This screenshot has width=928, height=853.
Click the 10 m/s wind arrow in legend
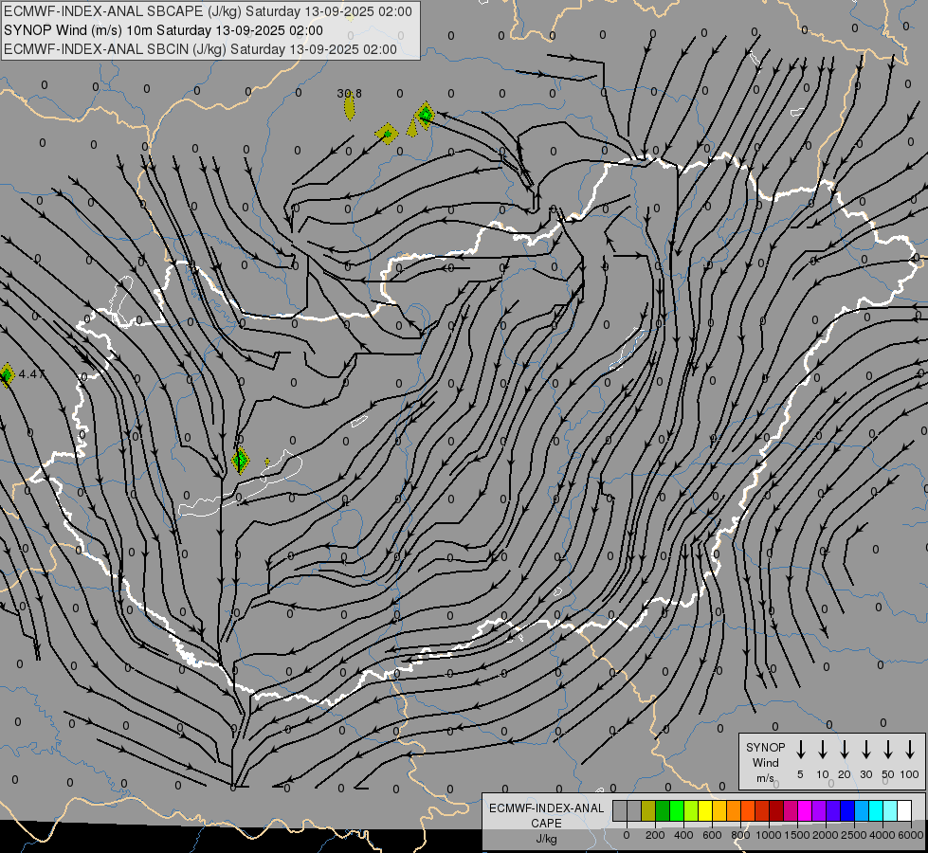[823, 750]
